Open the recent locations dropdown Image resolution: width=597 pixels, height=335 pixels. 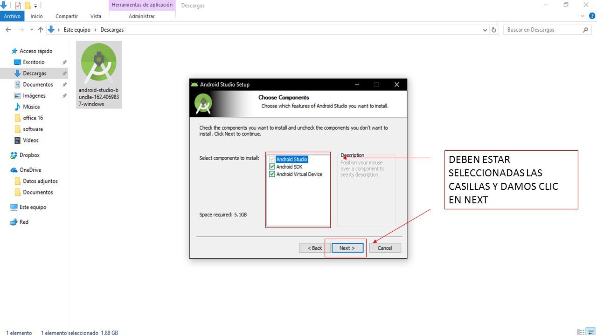(31, 30)
